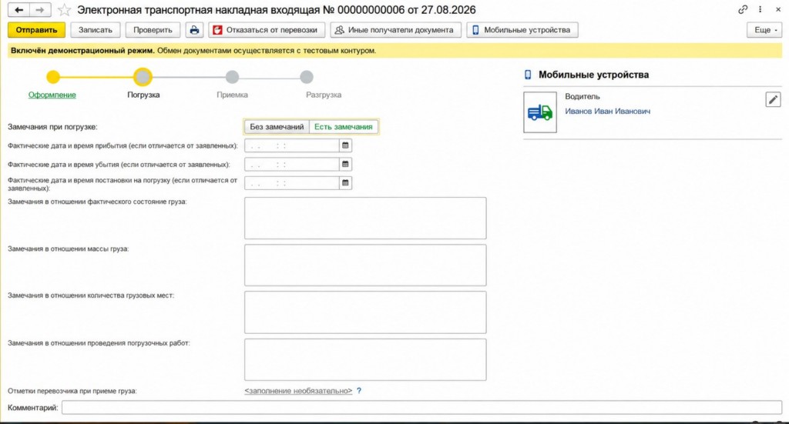Click the phone icon beside Мобильные устройства heading
Image resolution: width=789 pixels, height=424 pixels.
click(528, 75)
